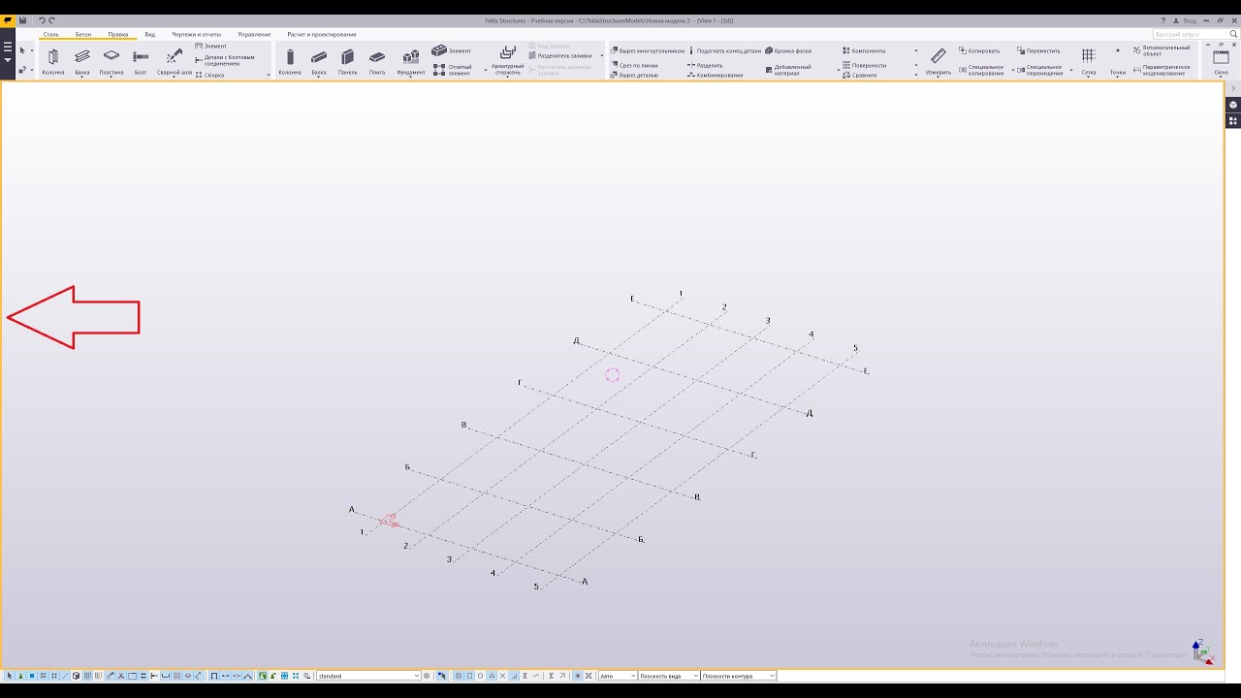
Task: Select Срез по линии tool
Action: [x=633, y=65]
